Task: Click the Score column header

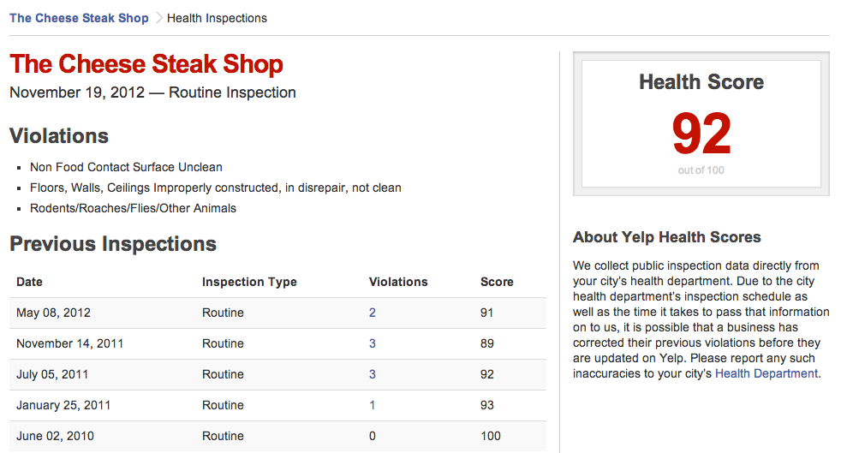Action: click(x=497, y=282)
